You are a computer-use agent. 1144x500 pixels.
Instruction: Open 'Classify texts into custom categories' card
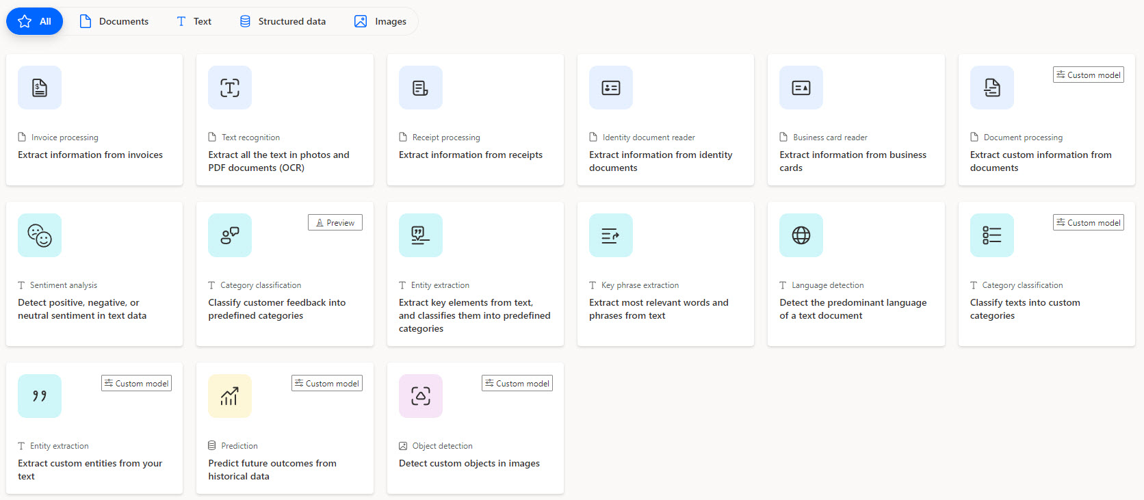1024,309
